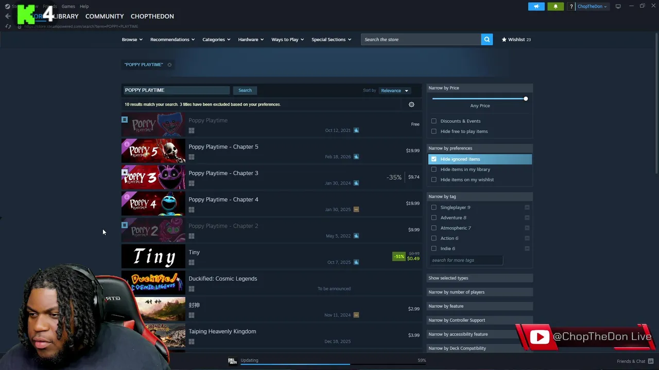The height and width of the screenshot is (370, 659).
Task: Open the CHOPTHEDON profile tab
Action: click(x=152, y=16)
